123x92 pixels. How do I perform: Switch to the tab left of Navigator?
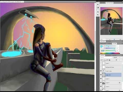tap(102, 3)
